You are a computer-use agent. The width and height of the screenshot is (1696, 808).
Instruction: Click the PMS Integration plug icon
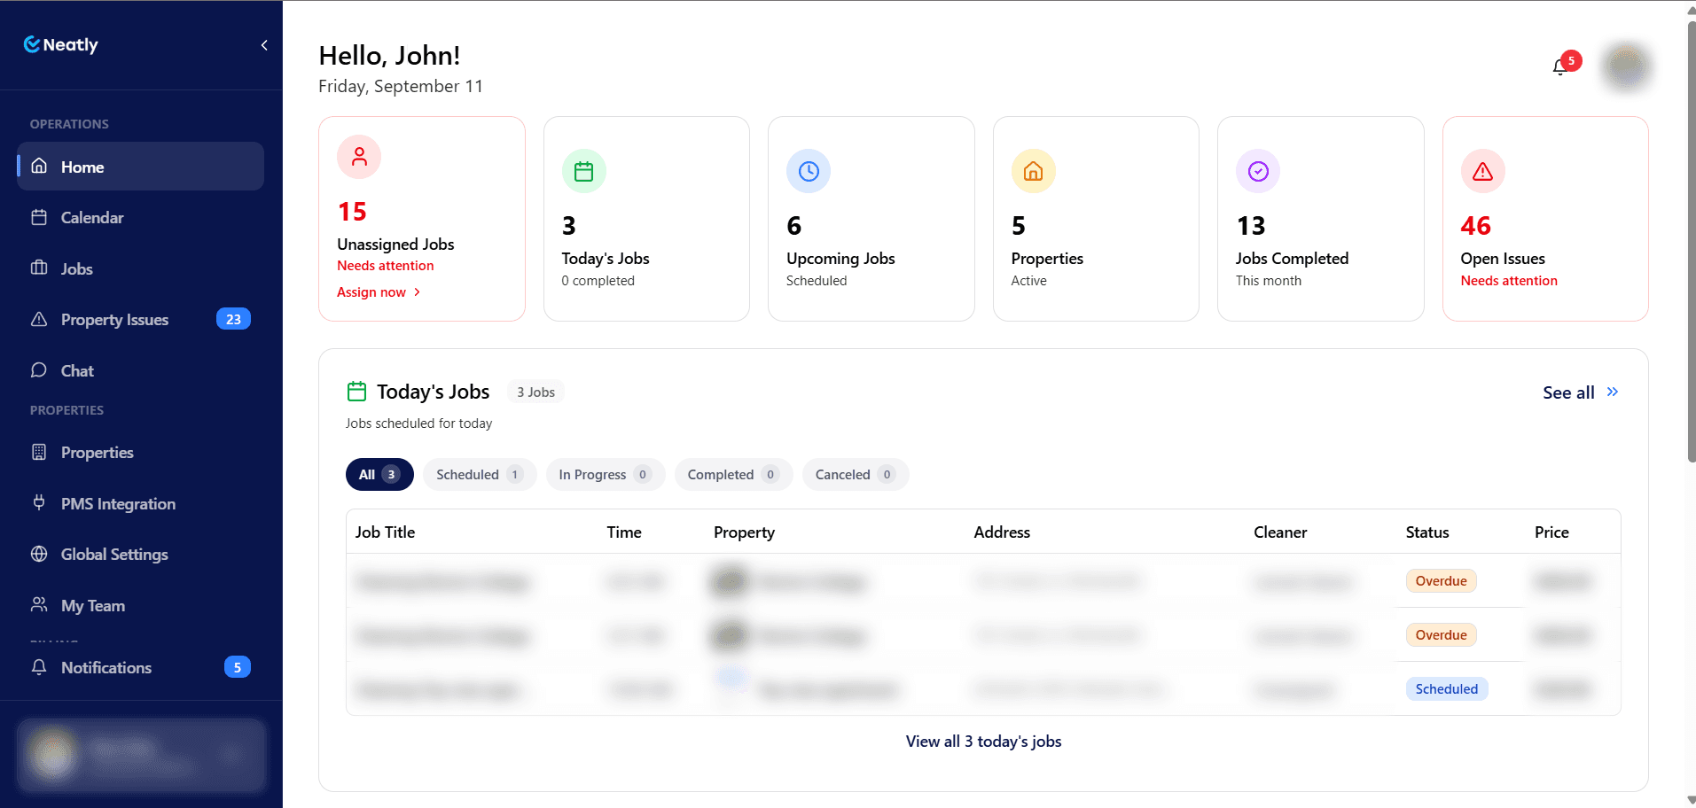pos(39,503)
